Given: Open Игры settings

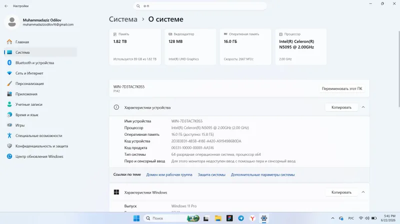Looking at the screenshot, I should click(x=40, y=125).
